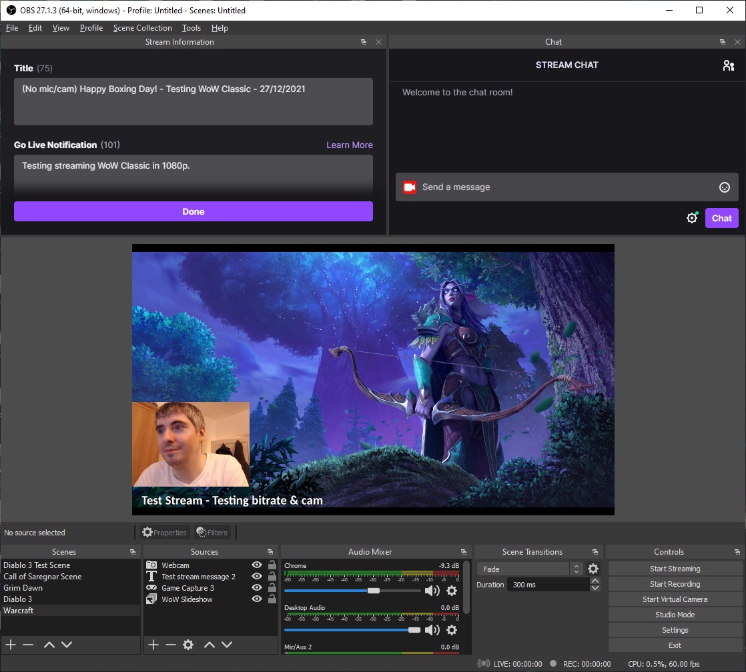This screenshot has width=746, height=672.
Task: Follow the Learn More link
Action: click(349, 145)
